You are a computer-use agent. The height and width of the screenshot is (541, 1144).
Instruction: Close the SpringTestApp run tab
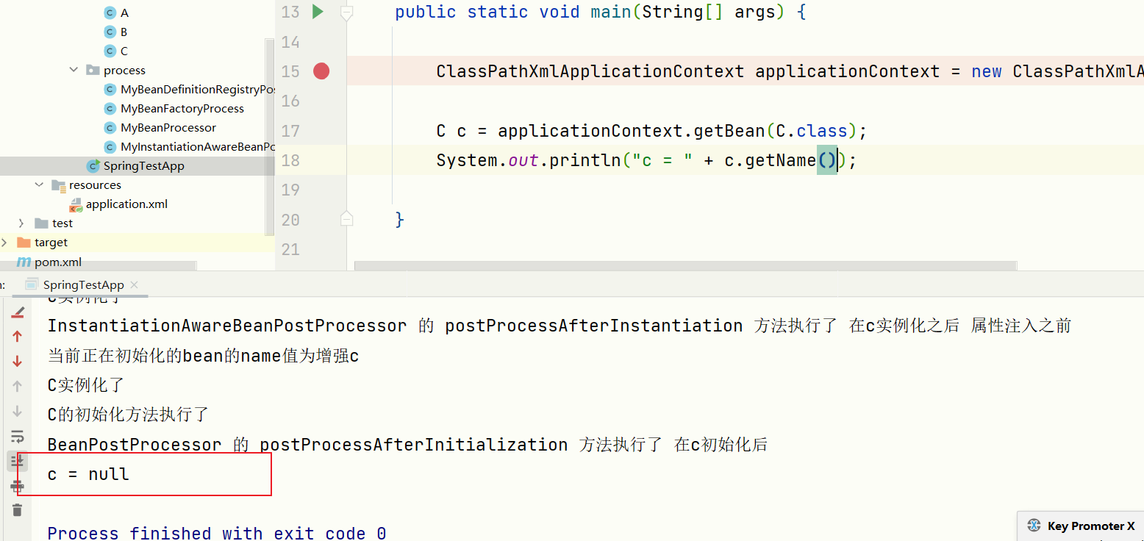pos(134,285)
